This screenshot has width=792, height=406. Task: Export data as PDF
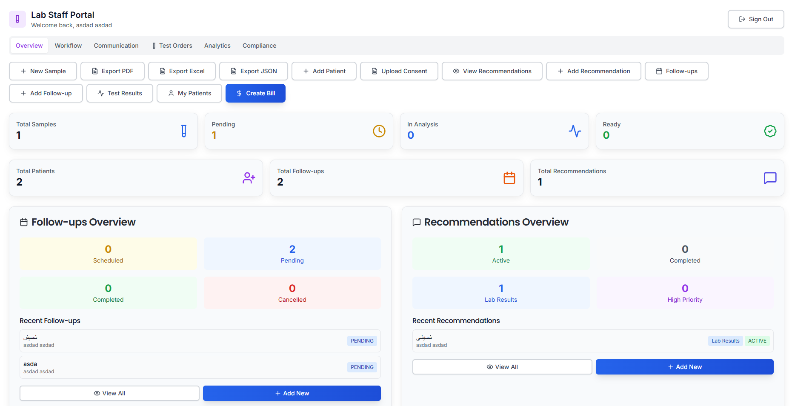point(112,71)
